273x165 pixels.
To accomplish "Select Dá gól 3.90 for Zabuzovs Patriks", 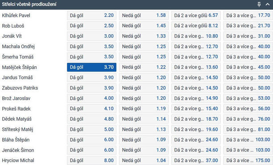I will pos(91,88).
